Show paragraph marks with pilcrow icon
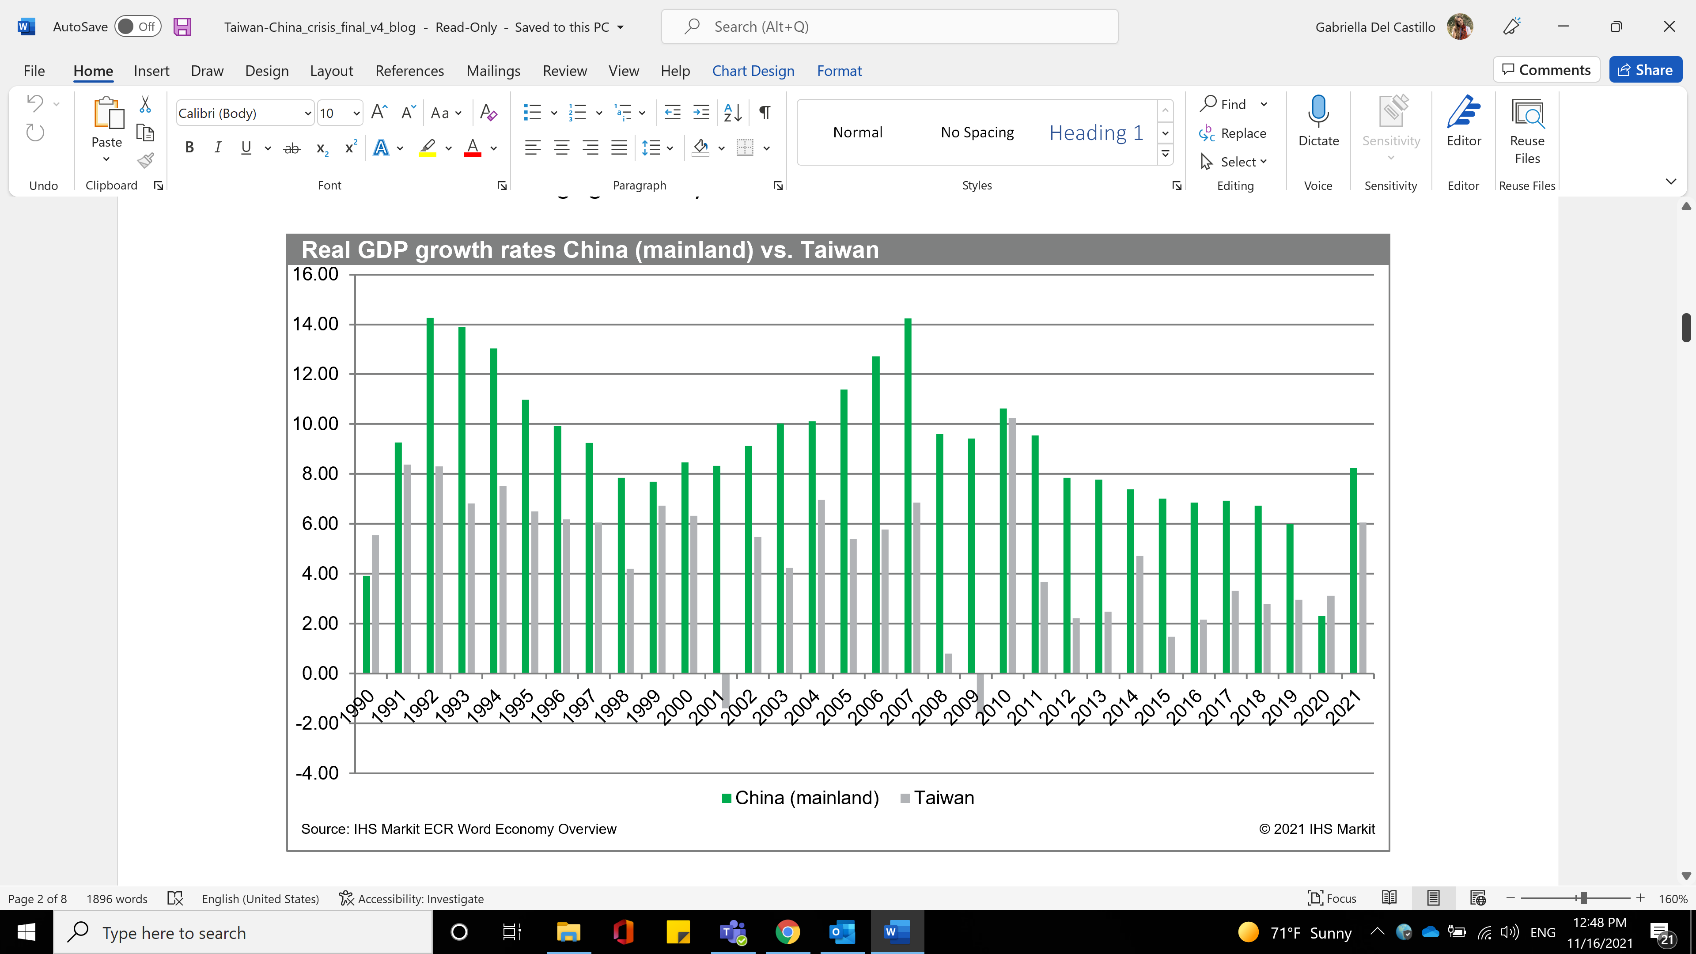 [x=765, y=113]
